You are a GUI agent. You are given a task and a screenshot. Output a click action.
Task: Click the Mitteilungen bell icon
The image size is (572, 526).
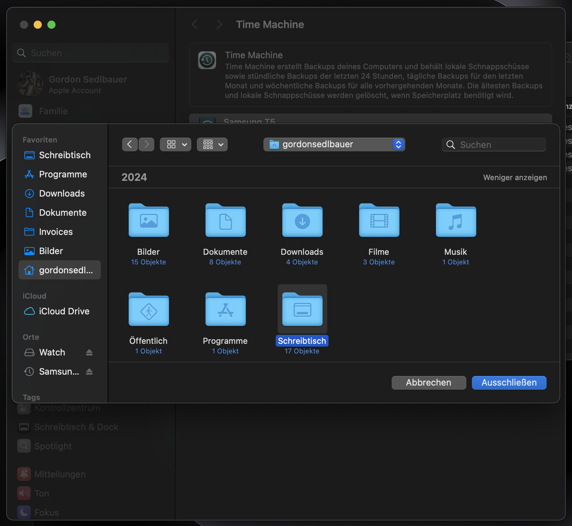pos(24,474)
